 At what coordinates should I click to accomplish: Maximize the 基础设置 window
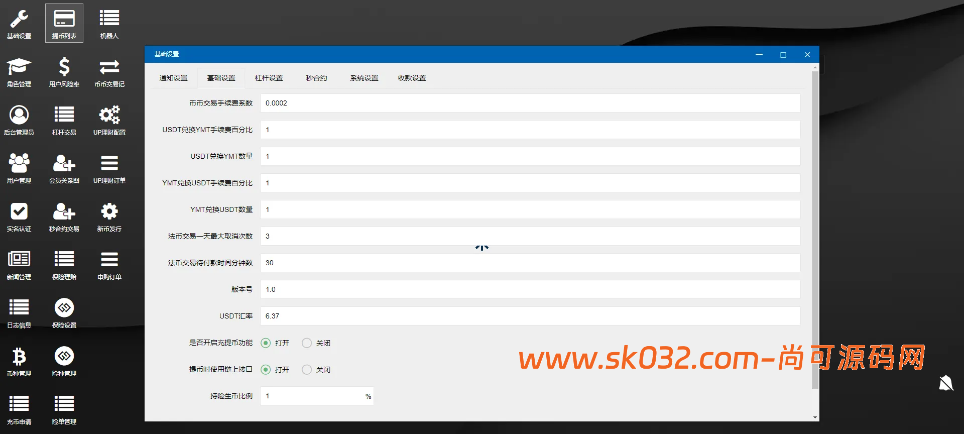pyautogui.click(x=783, y=54)
